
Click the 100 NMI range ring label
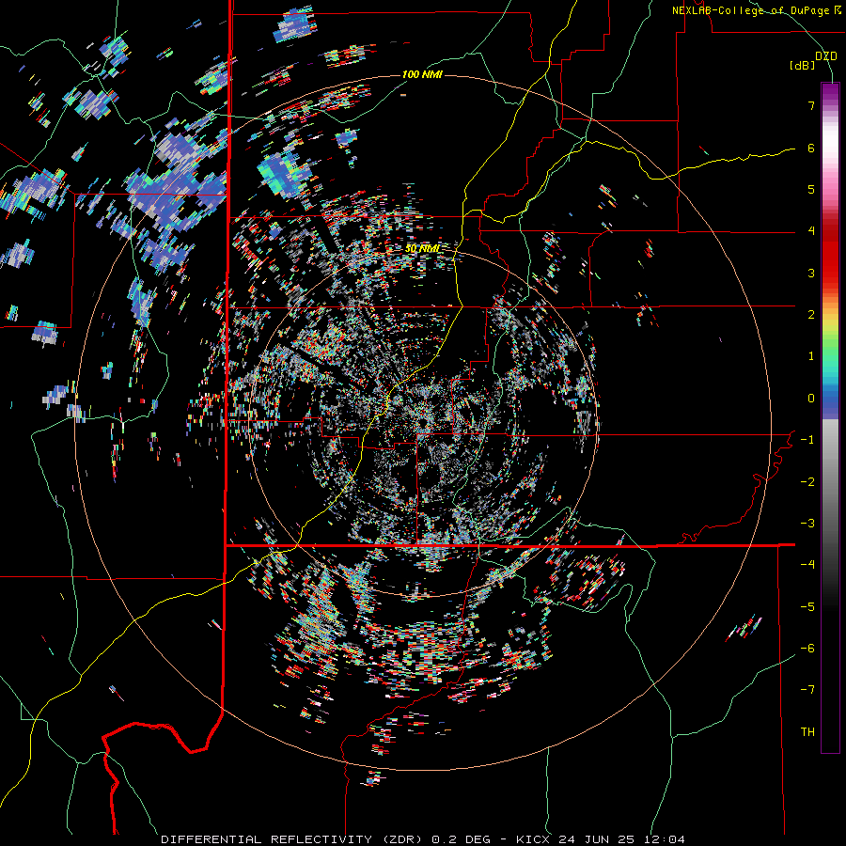click(x=422, y=74)
